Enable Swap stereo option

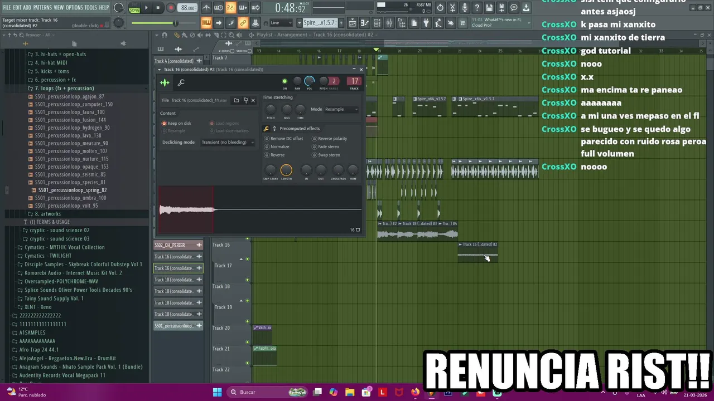click(326, 155)
